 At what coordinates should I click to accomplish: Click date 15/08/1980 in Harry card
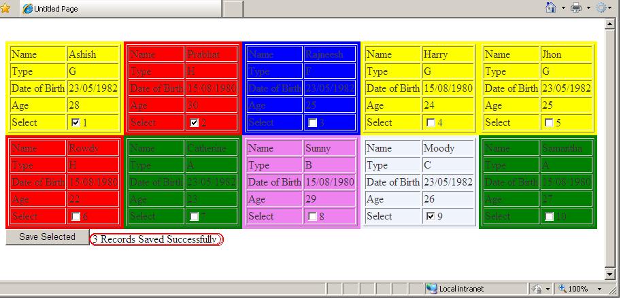[448, 88]
